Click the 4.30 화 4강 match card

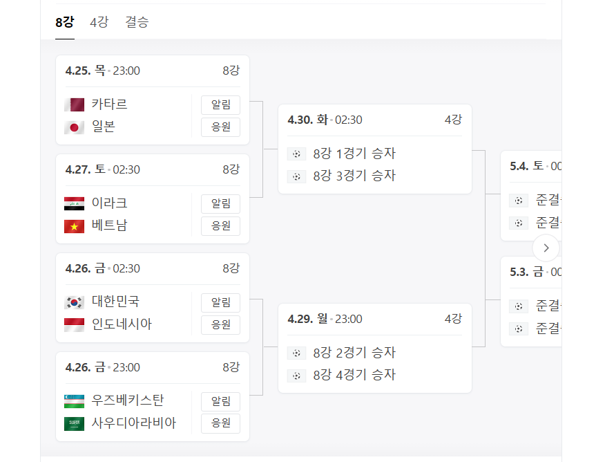click(374, 147)
